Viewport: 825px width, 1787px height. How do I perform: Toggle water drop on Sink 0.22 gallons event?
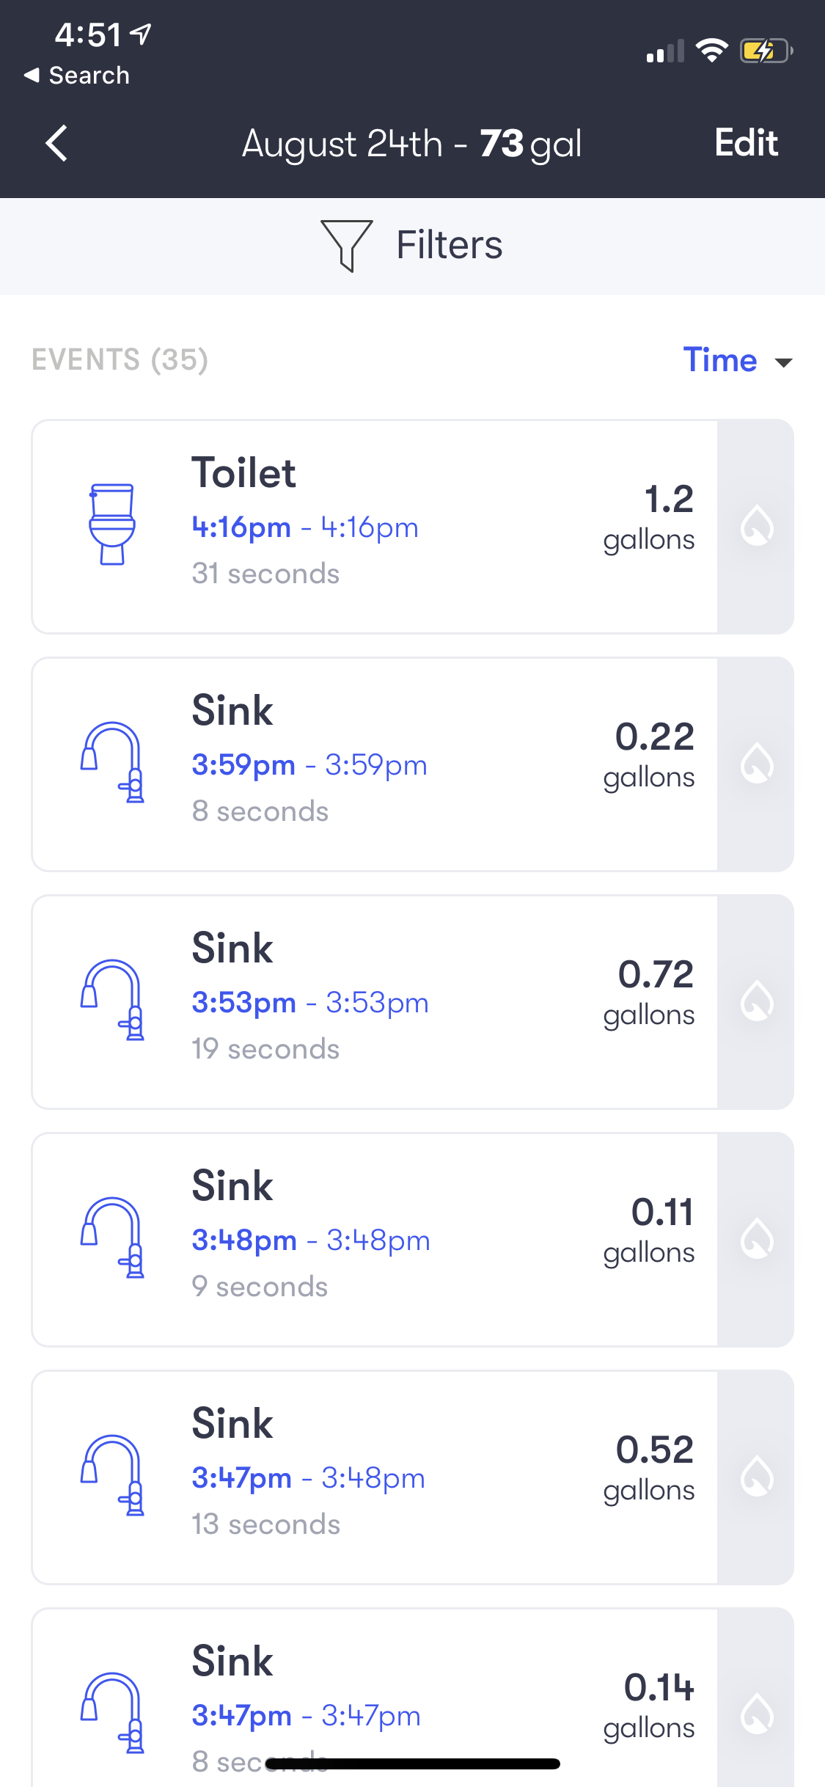tap(756, 764)
